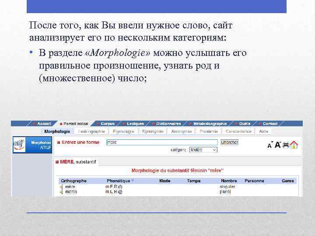
Task: Select the Portail lexical menu tab
Action: (x=76, y=124)
